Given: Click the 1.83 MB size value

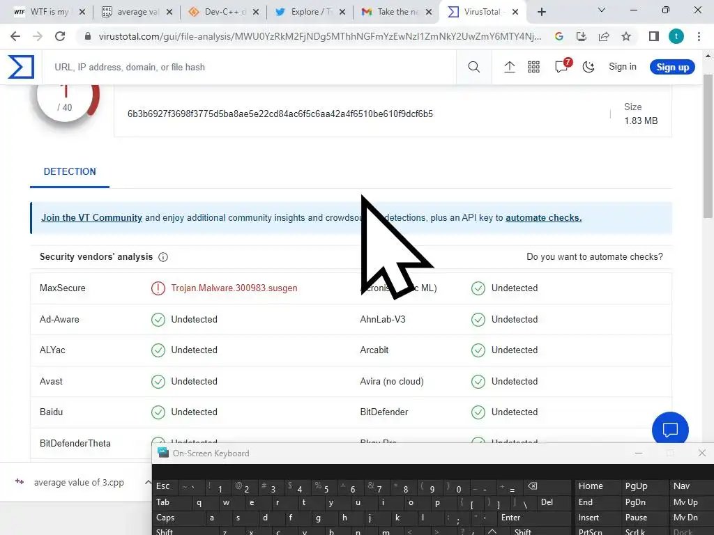Looking at the screenshot, I should point(641,121).
